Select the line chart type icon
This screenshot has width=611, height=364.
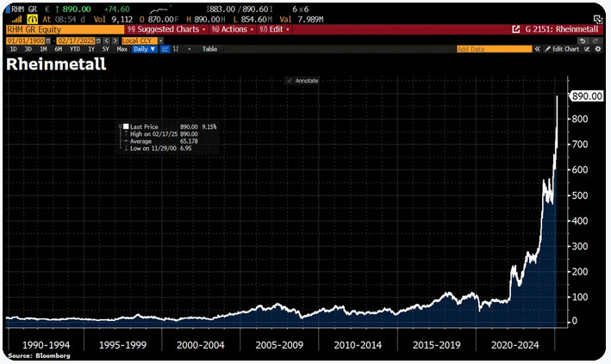click(x=165, y=49)
